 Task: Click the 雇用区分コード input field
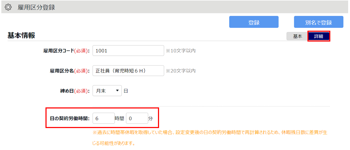[x=128, y=51]
